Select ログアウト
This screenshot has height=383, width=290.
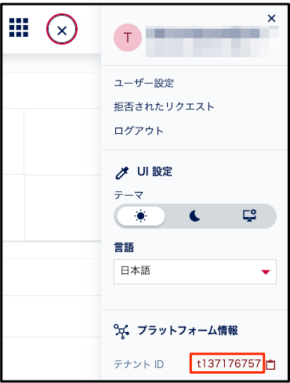point(139,131)
